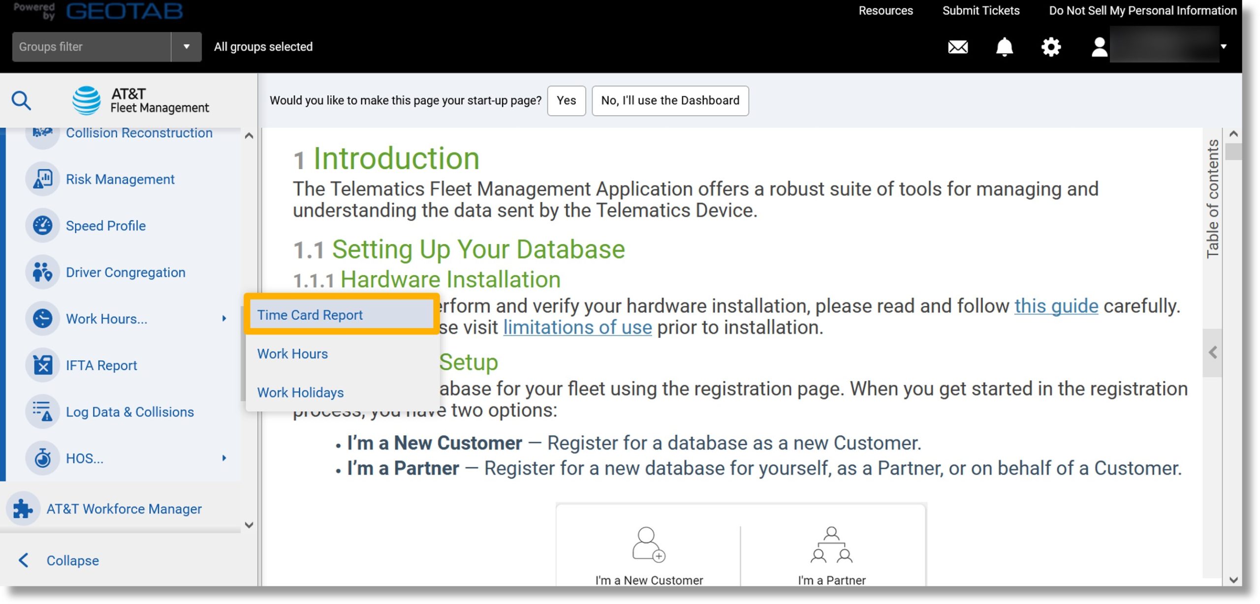Click the Risk Management icon

[x=43, y=179]
